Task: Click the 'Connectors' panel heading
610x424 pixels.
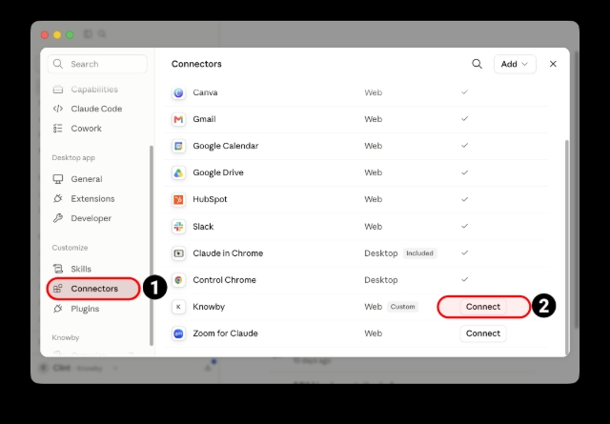Action: [x=196, y=64]
